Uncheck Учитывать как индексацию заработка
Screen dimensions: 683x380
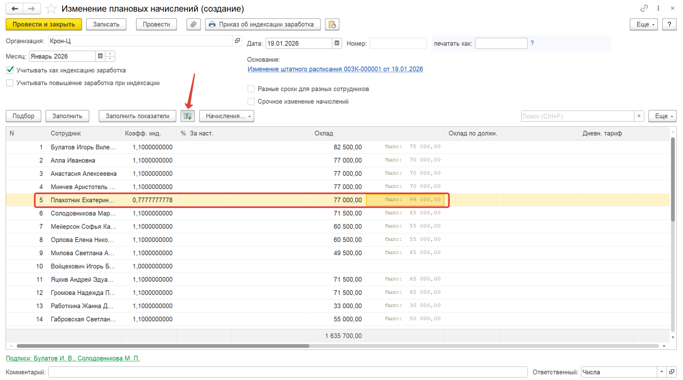coord(10,70)
